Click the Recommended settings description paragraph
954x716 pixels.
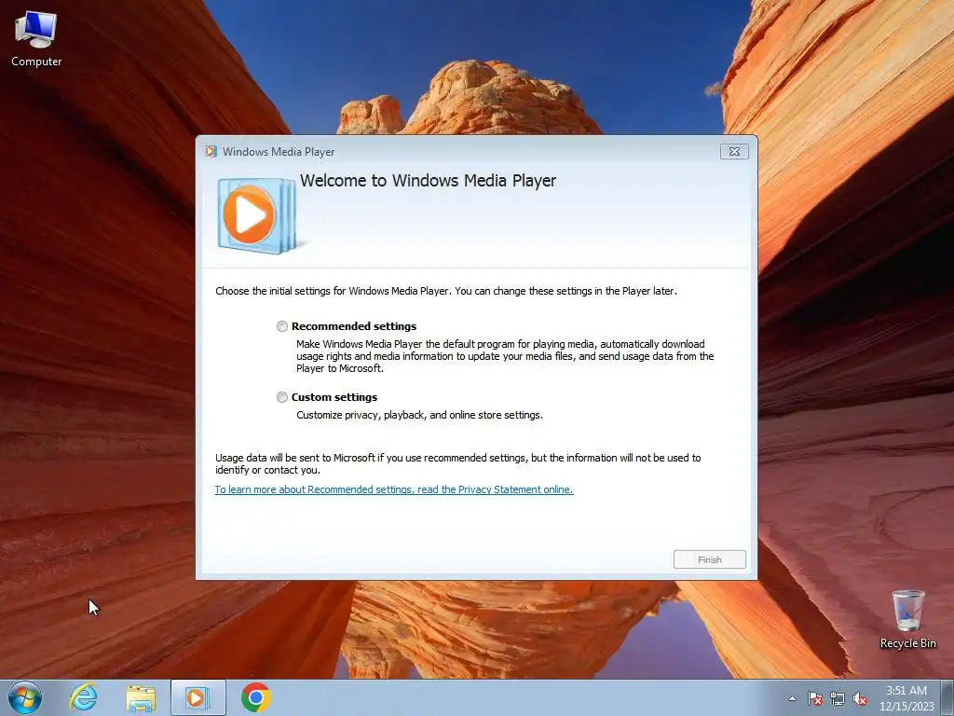click(505, 356)
